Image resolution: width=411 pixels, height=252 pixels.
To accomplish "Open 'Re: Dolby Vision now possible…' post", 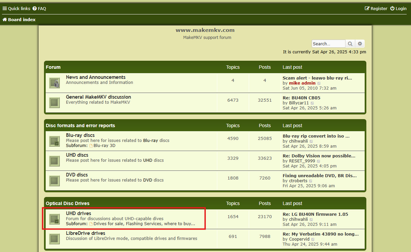I will click(319, 156).
